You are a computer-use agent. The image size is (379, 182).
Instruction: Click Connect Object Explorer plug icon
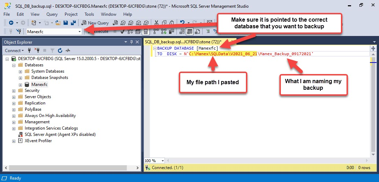coord(29,51)
